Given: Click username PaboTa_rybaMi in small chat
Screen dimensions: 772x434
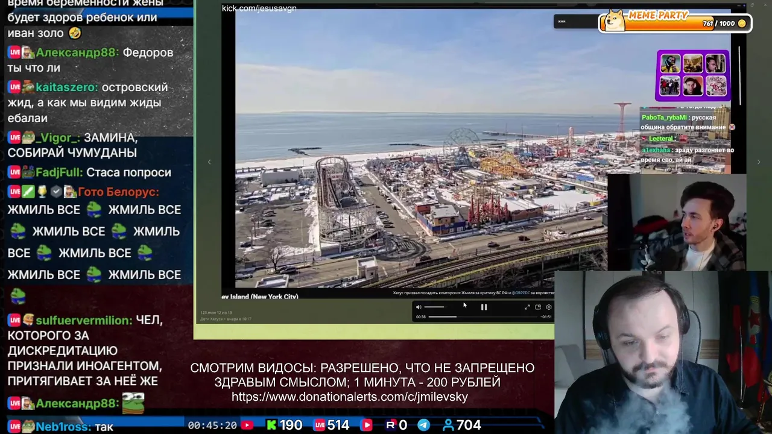Looking at the screenshot, I should [x=663, y=118].
